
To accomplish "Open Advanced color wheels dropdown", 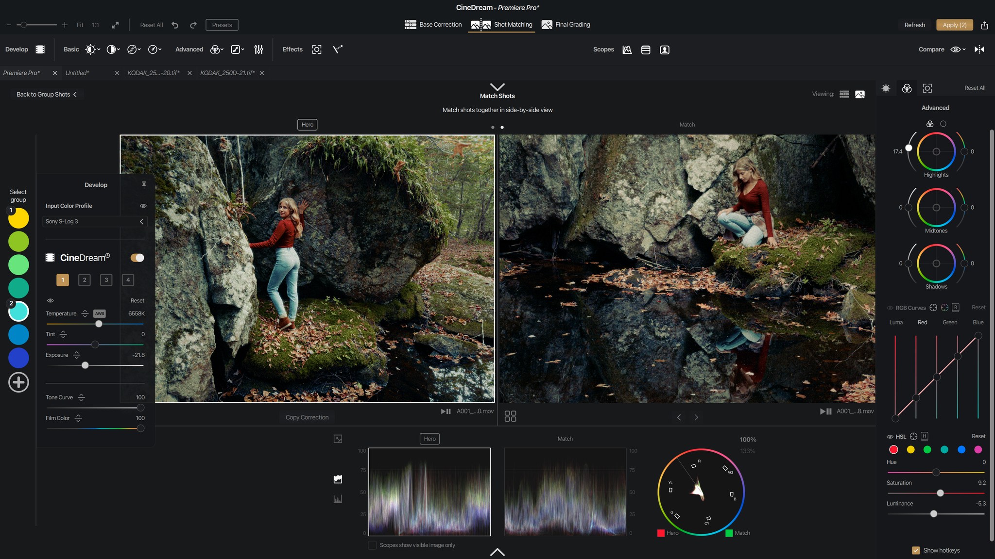I will point(217,49).
